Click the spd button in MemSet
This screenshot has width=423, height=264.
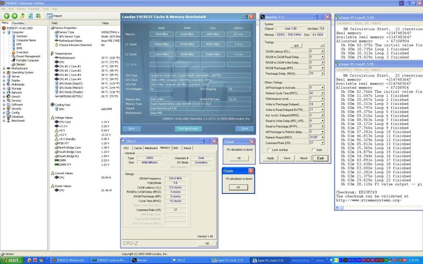coord(296,45)
